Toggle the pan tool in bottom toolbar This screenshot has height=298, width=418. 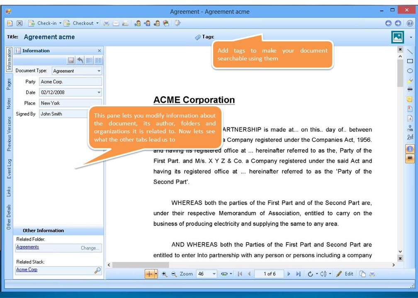click(x=149, y=274)
